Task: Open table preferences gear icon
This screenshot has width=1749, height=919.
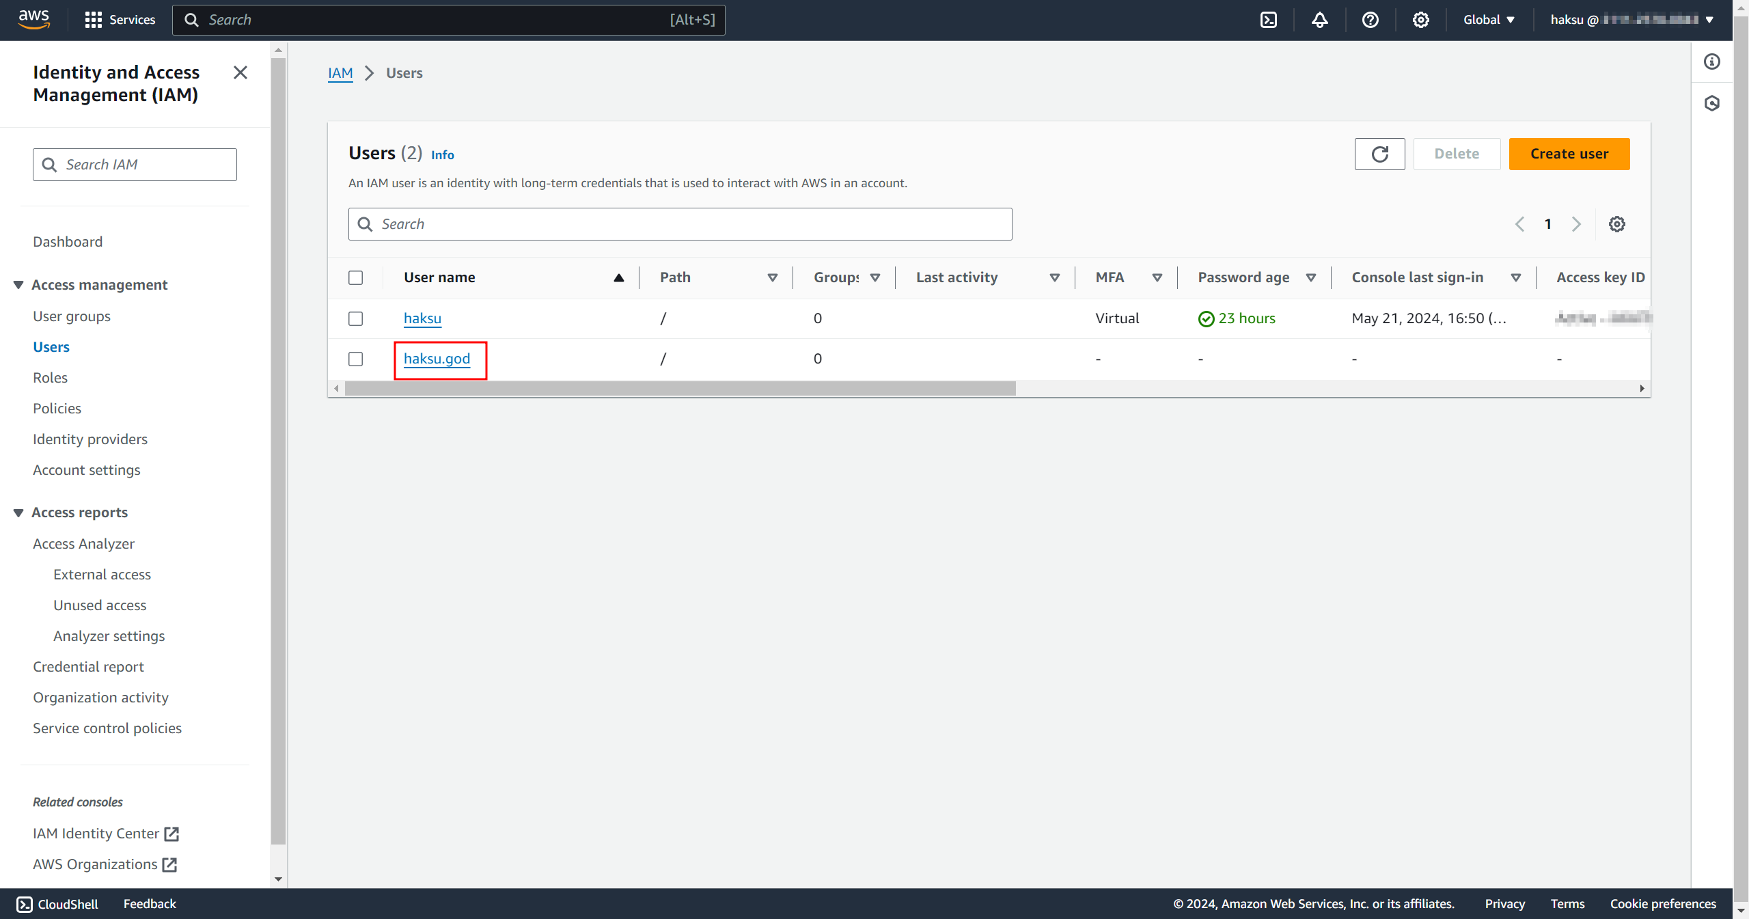Action: [1616, 224]
